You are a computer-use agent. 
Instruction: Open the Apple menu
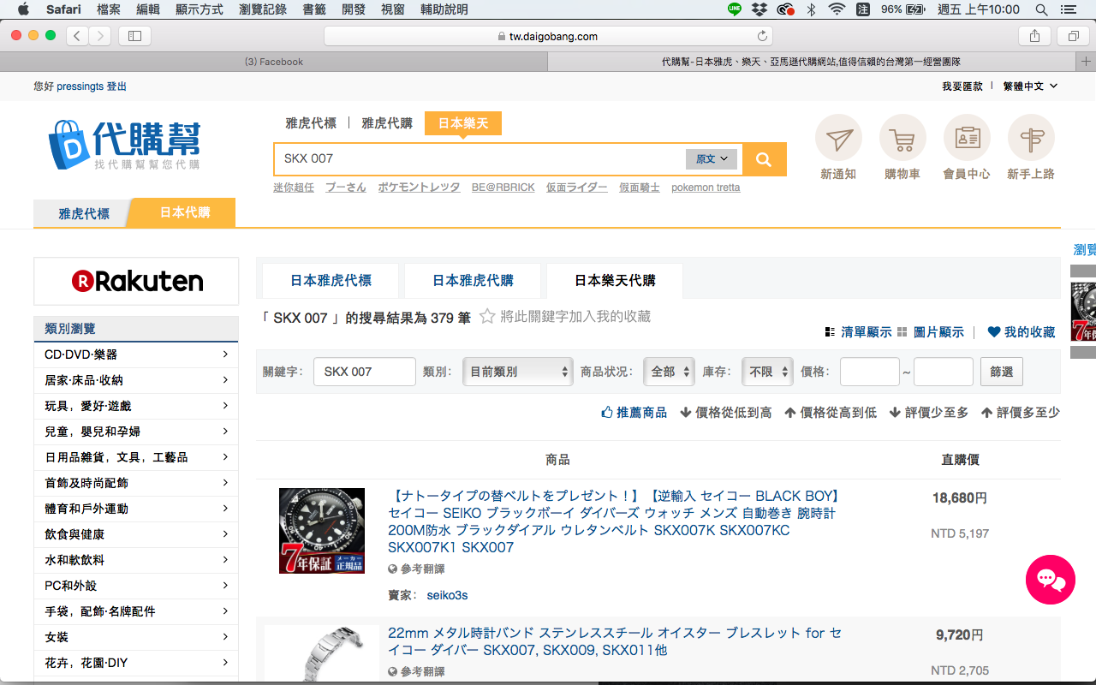click(x=23, y=9)
